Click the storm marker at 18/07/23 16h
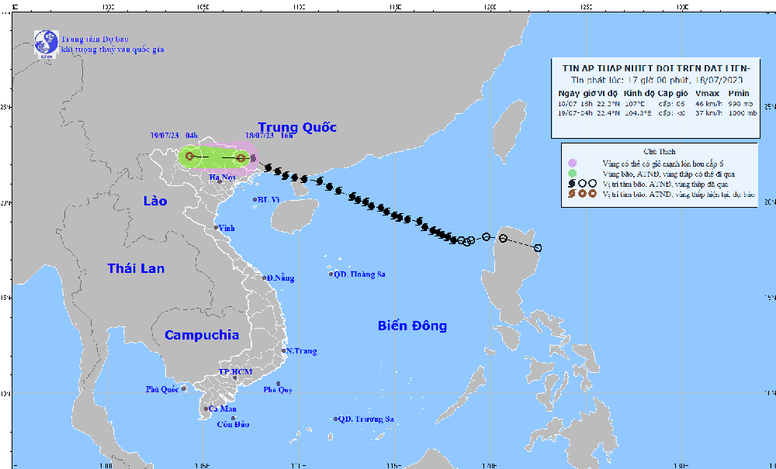The width and height of the screenshot is (776, 469). tap(241, 158)
